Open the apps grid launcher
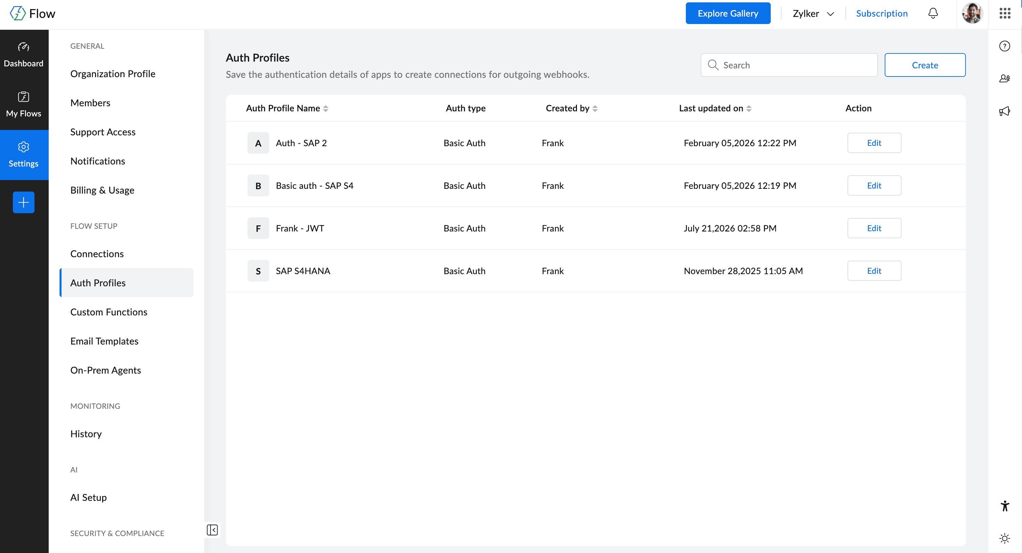This screenshot has width=1022, height=553. (1004, 14)
